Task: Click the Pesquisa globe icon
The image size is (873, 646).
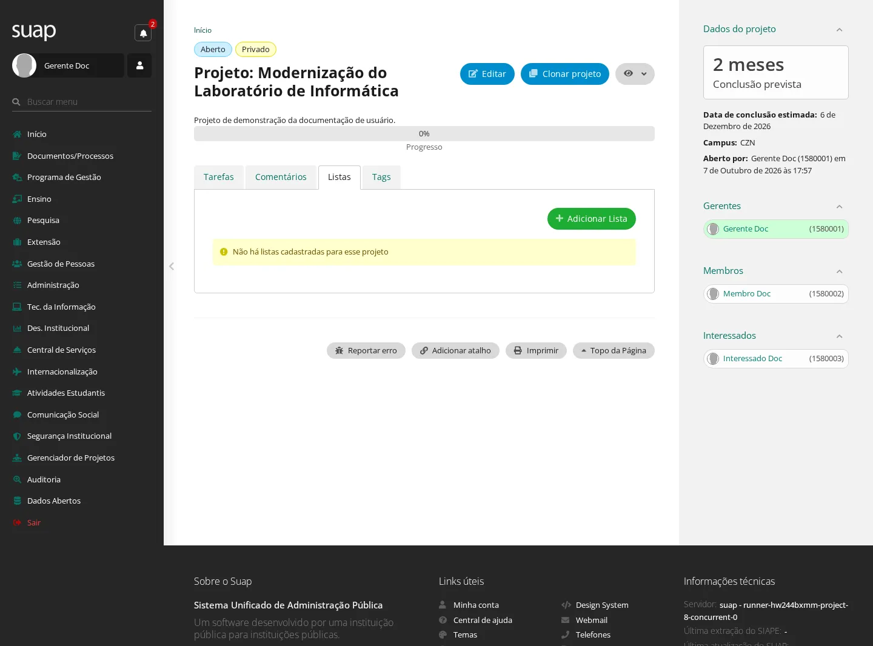Action: click(x=17, y=221)
